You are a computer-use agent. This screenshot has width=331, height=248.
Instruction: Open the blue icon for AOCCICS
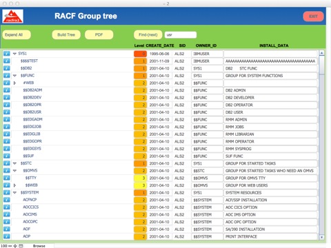7,207
